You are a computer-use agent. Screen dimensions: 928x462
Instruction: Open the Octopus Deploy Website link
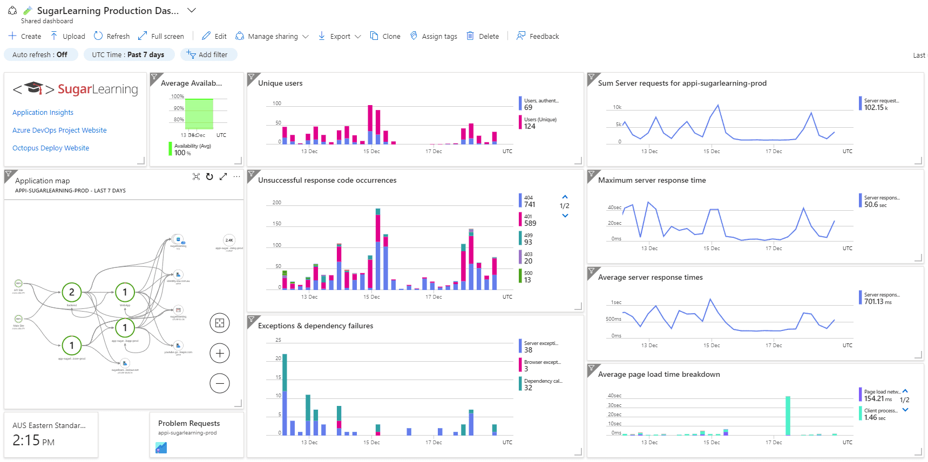pos(51,148)
